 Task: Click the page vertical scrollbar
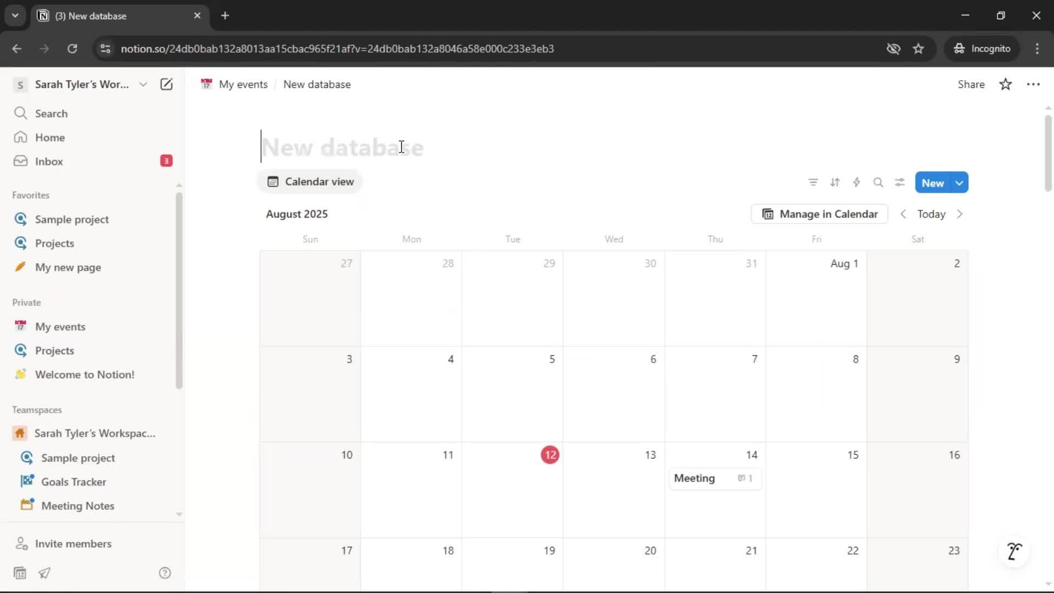[x=1048, y=154]
